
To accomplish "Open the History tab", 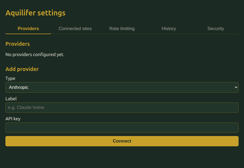I will 169,29.
